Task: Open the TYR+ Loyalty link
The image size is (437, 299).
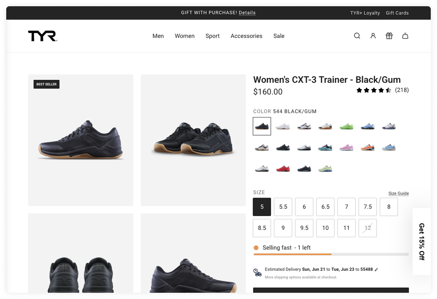Action: click(x=365, y=13)
